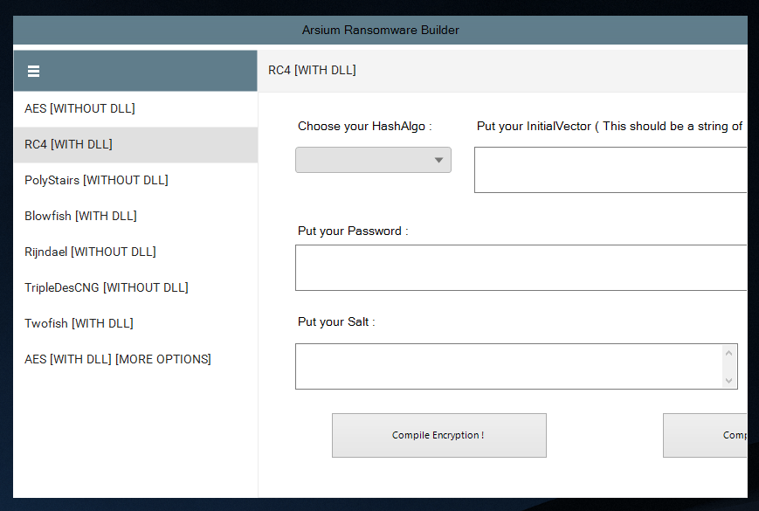Viewport: 759px width, 511px height.
Task: Open AES [WITH DLL] [MORE OPTIONS]
Action: [117, 359]
